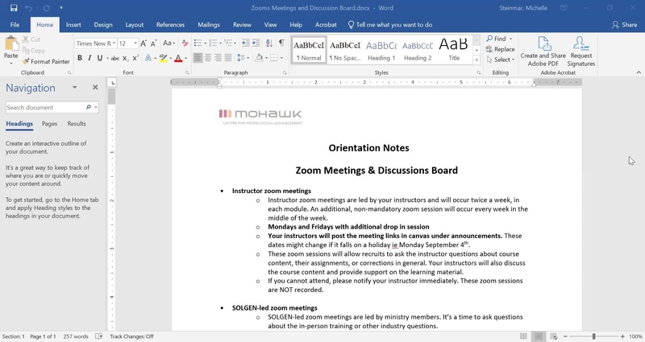Viewport: 645px width, 342px height.
Task: Switch to the Insert ribbon tab
Action: 73,25
